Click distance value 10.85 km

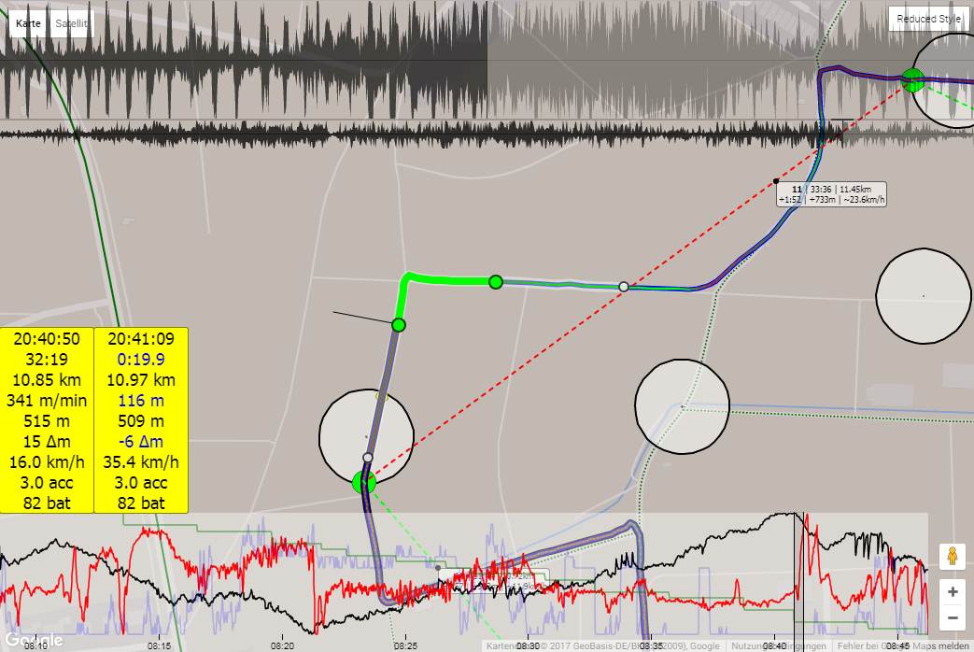47,380
